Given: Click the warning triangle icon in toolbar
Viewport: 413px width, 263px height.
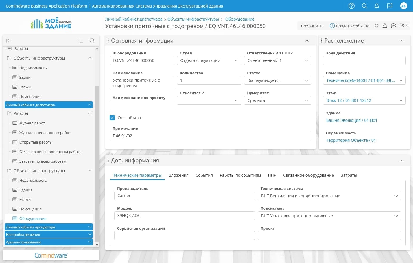Looking at the screenshot, I should [x=385, y=26].
